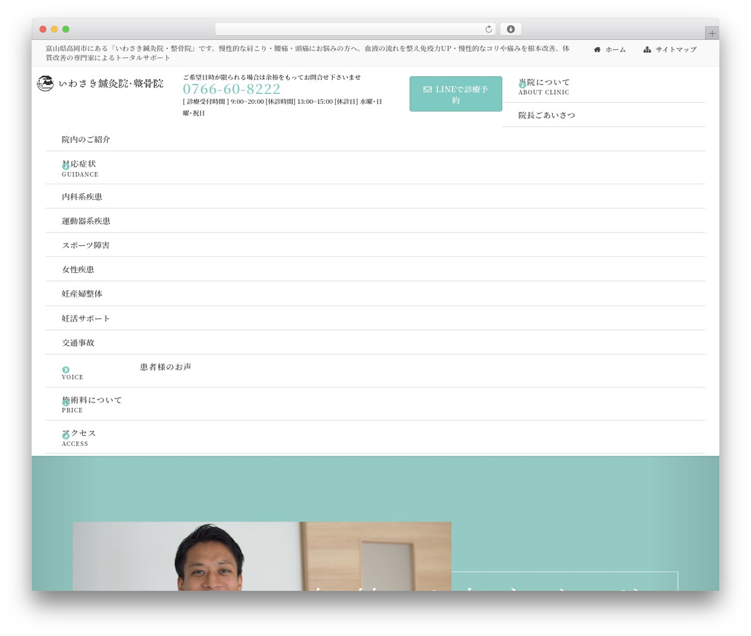This screenshot has height=636, width=751.
Task: Click the browser reload icon
Action: [x=488, y=29]
